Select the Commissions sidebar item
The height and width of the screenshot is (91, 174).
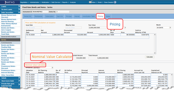coord(10,43)
